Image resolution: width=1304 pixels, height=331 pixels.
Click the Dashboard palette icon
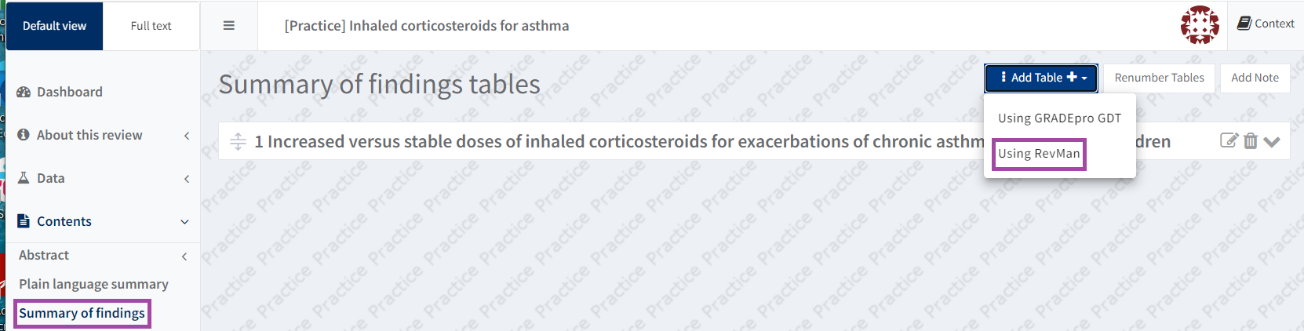point(24,92)
